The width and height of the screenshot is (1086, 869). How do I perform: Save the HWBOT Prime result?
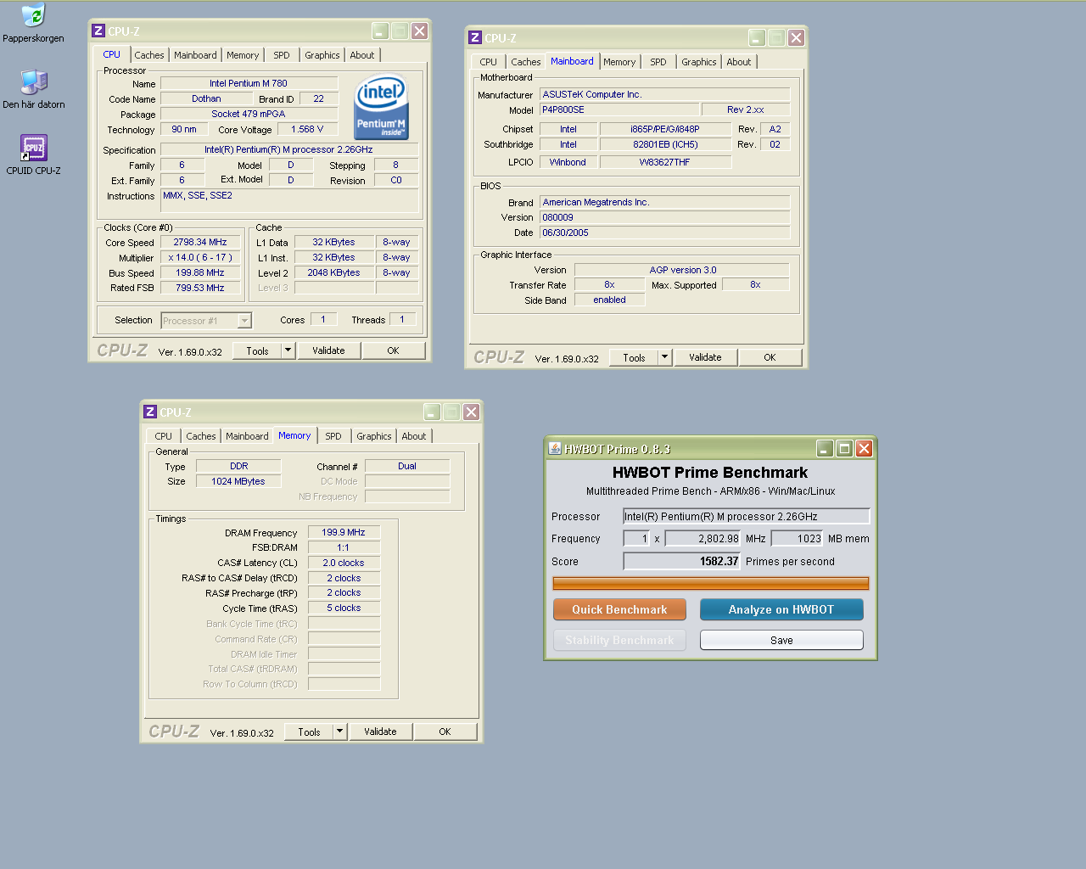(781, 640)
